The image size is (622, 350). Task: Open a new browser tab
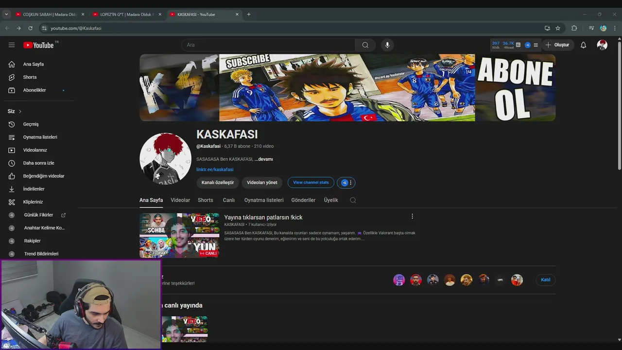pos(248,14)
